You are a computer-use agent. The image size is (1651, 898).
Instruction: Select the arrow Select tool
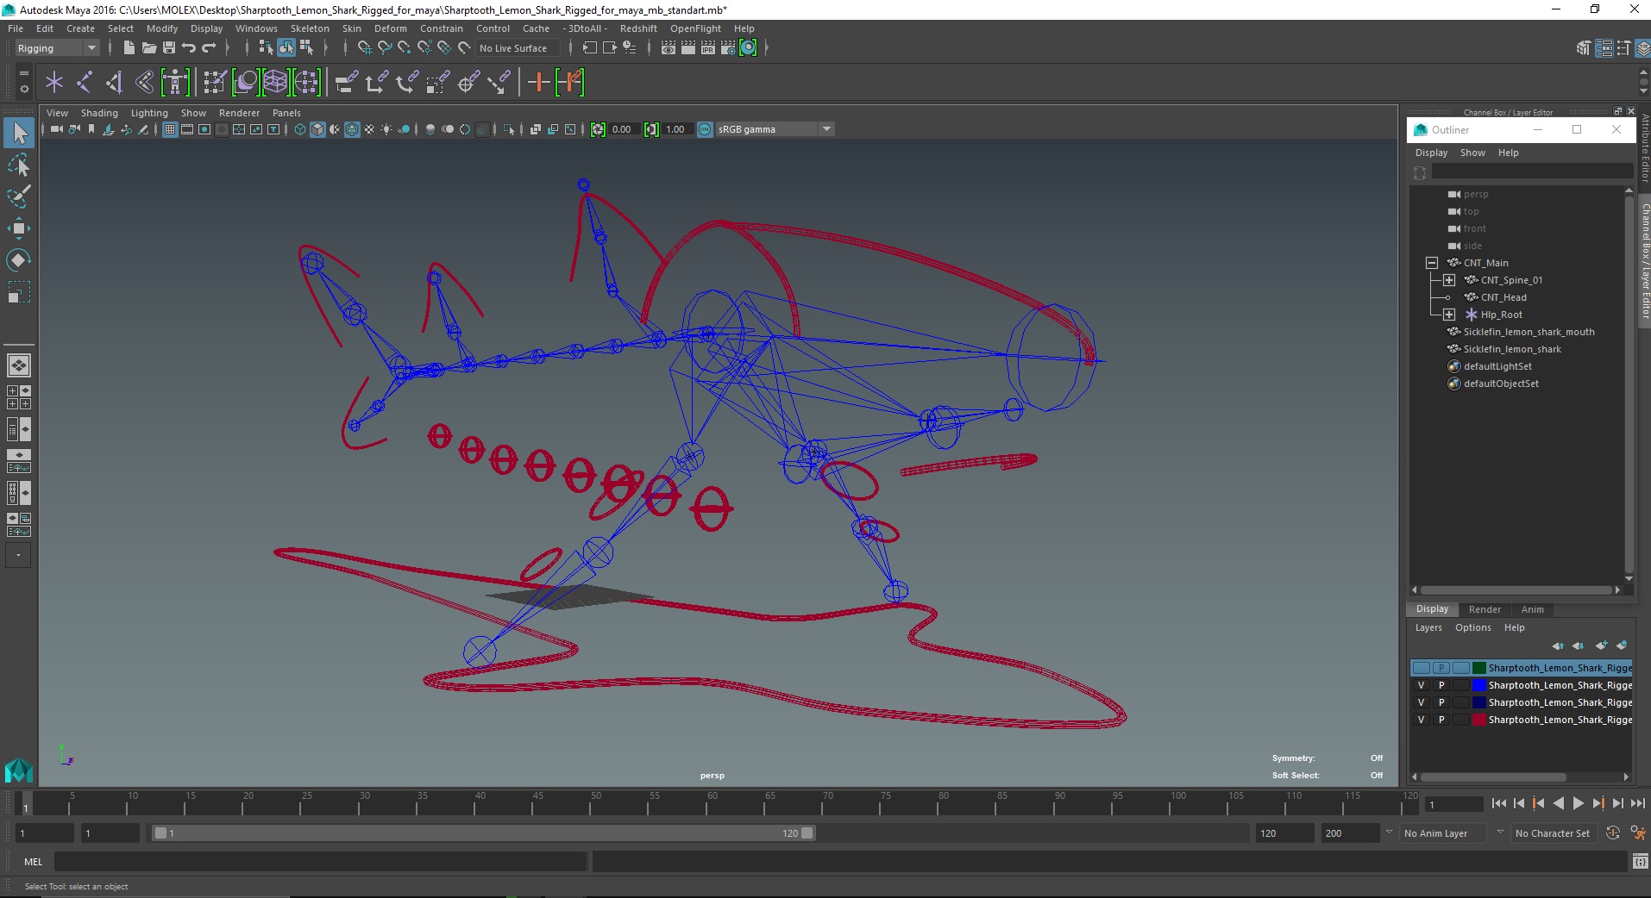[19, 133]
